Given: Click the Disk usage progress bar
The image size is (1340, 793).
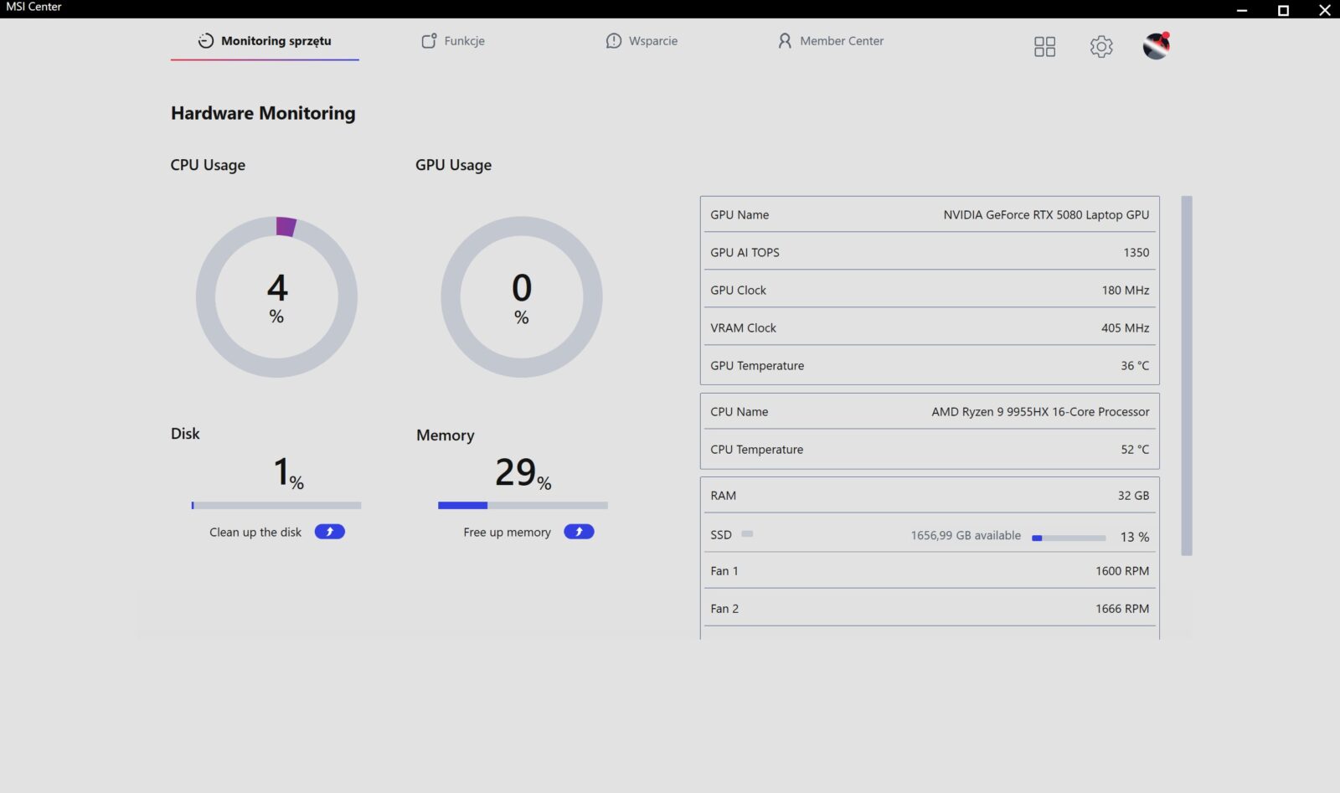Looking at the screenshot, I should (x=276, y=506).
